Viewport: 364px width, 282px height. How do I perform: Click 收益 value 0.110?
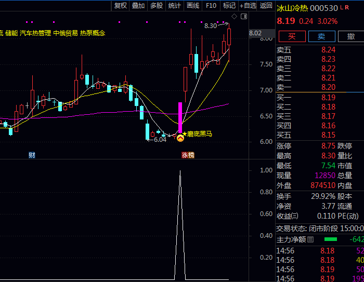click(326, 216)
